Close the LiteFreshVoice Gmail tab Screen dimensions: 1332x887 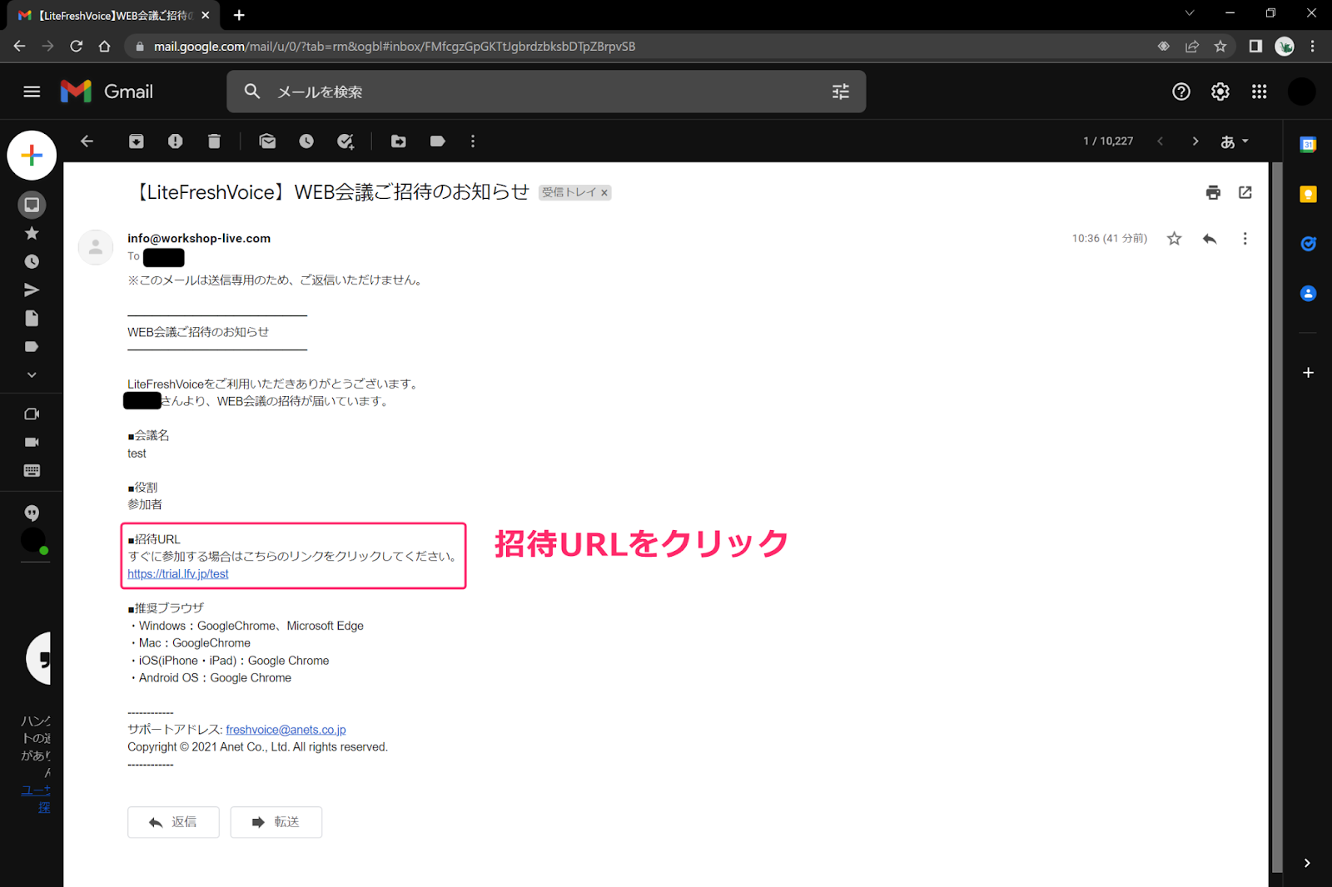(x=206, y=15)
